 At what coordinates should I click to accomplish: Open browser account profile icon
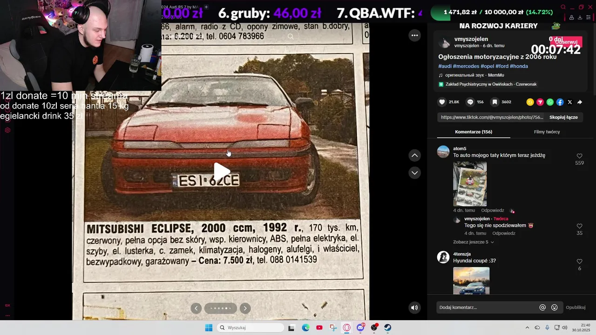571,18
